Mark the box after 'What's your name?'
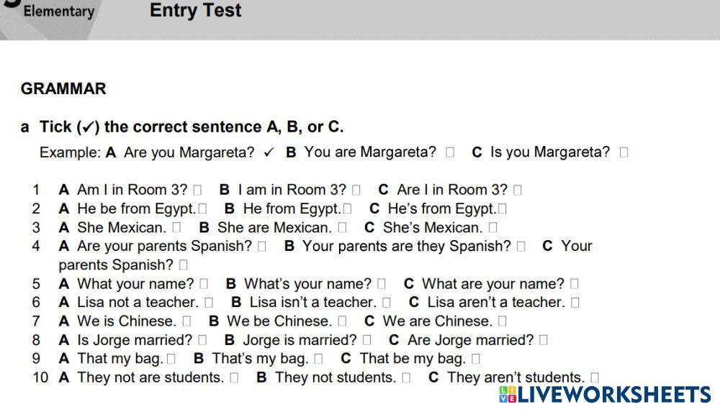This screenshot has width=720, height=412. coord(382,284)
